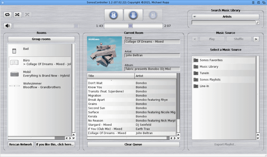Click the Line-In folder icon
The height and width of the screenshot is (157, 267).
(x=196, y=86)
